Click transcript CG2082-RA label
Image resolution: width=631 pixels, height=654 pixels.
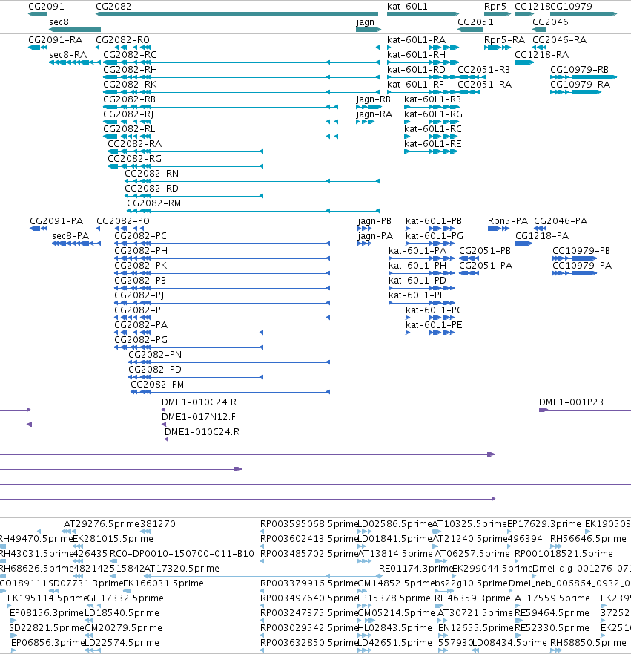(134, 144)
